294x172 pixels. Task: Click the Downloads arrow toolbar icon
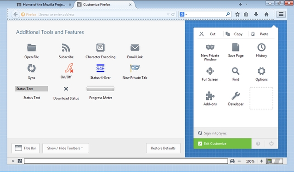[x=256, y=14]
